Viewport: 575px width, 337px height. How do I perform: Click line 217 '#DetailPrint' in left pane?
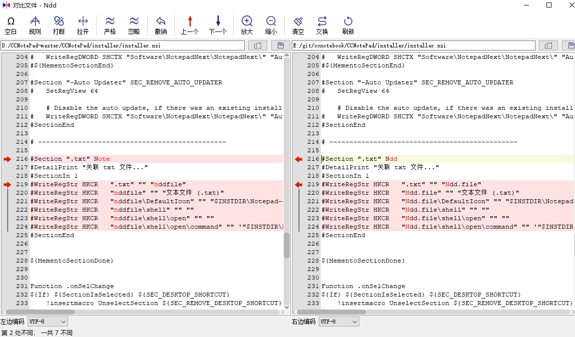click(89, 167)
